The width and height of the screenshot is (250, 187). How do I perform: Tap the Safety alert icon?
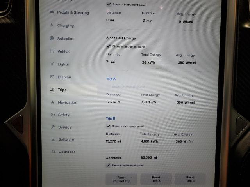tap(52, 115)
